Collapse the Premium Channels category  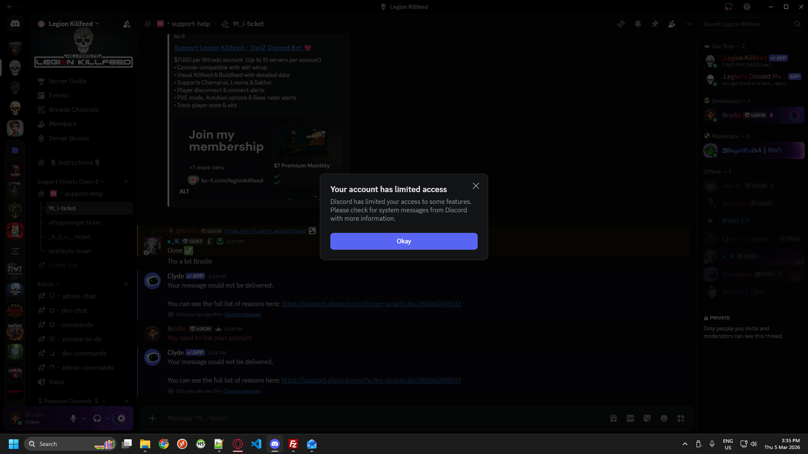click(72, 401)
